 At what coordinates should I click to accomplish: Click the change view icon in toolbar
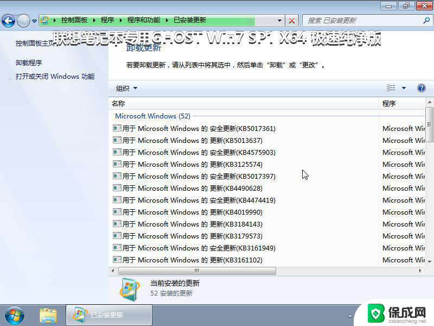[391, 88]
